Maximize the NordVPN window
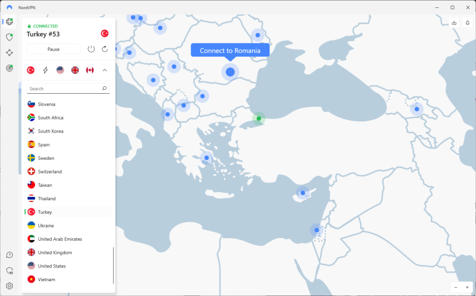Viewport: 476px width, 296px height. 452,7
